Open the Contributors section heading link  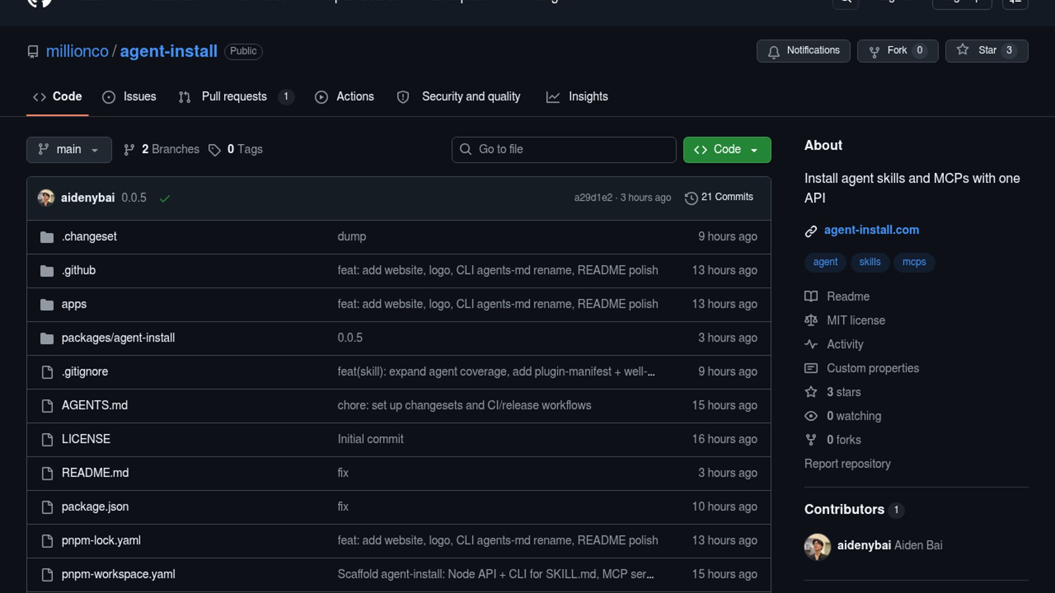[x=854, y=510]
